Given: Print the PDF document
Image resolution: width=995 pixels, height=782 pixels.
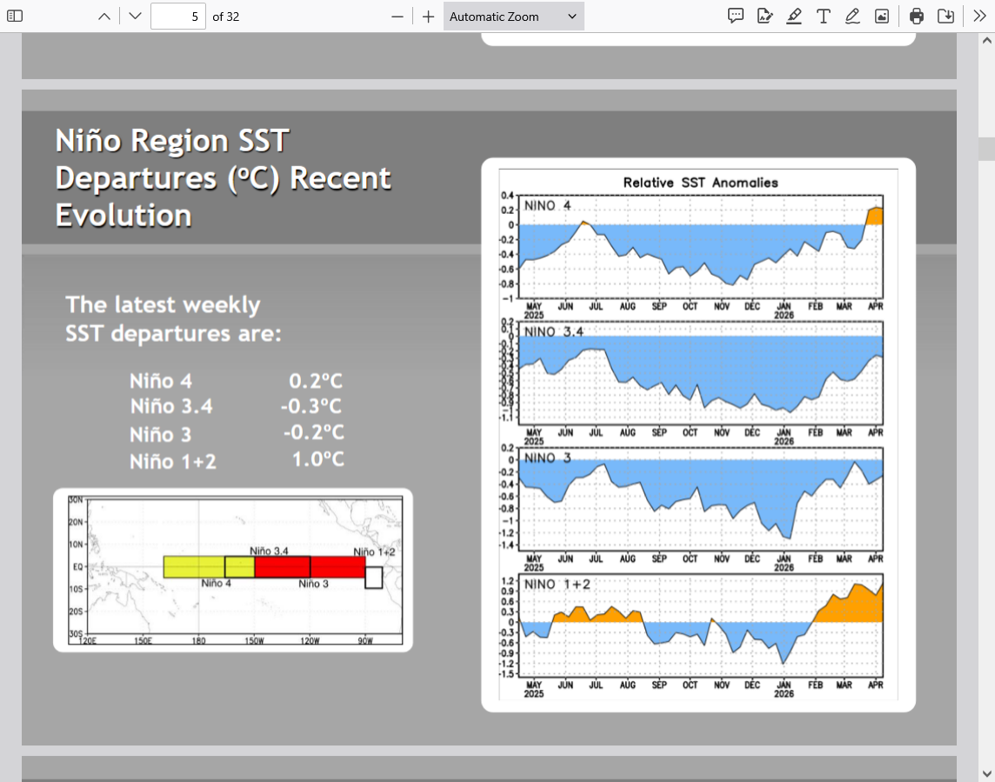Looking at the screenshot, I should tap(916, 16).
